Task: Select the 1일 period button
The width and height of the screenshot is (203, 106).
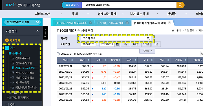Action: pos(125,44)
